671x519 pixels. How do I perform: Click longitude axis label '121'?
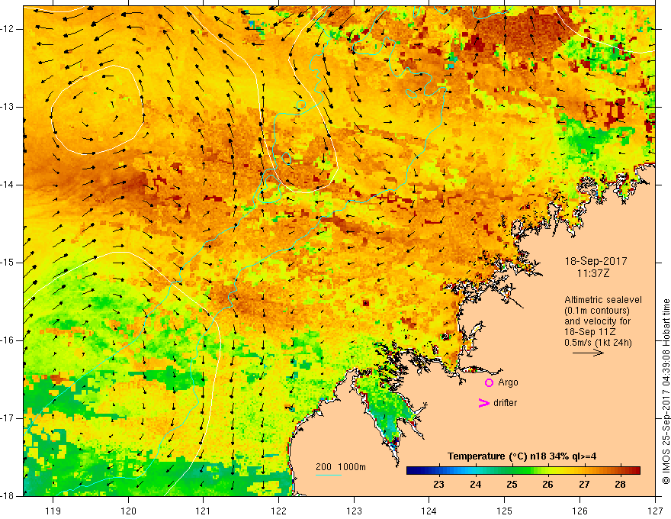[x=204, y=511]
